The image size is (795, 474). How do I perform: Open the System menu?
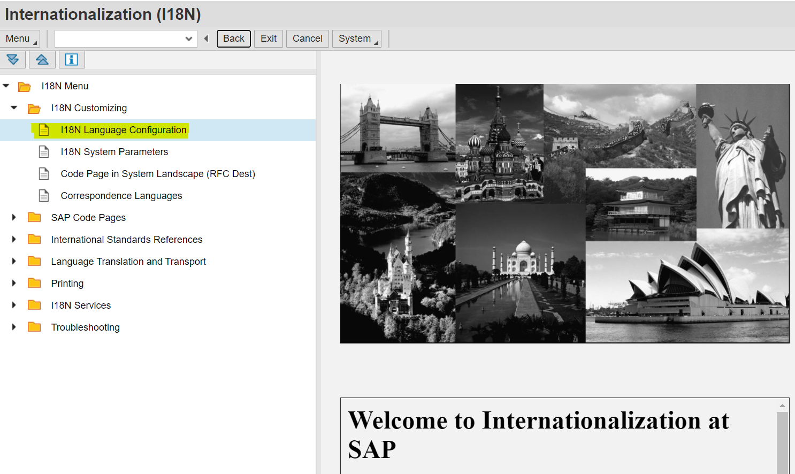(x=356, y=38)
